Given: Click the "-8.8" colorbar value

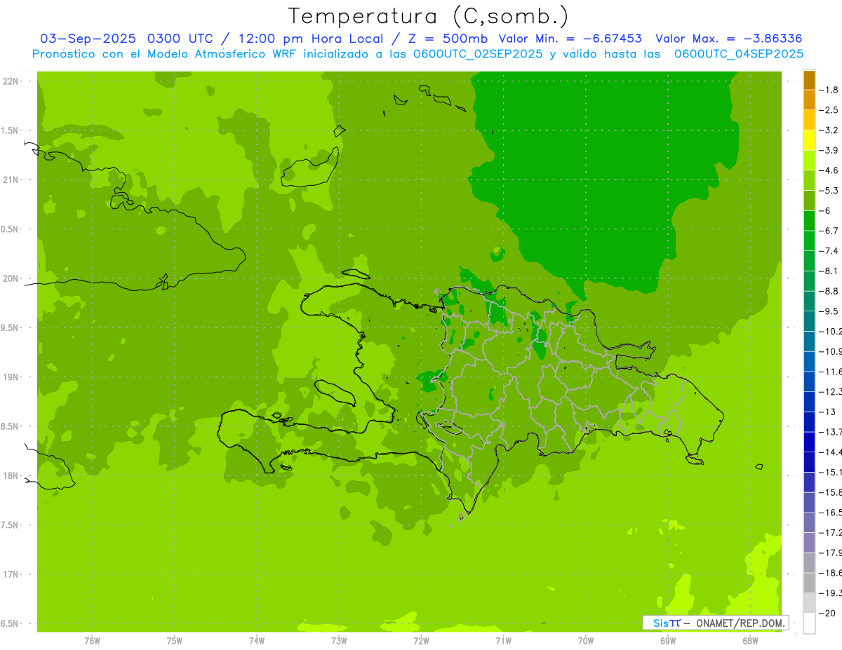Looking at the screenshot, I should (828, 291).
